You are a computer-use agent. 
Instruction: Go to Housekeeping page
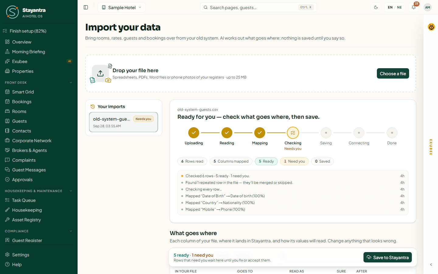(x=39, y=210)
